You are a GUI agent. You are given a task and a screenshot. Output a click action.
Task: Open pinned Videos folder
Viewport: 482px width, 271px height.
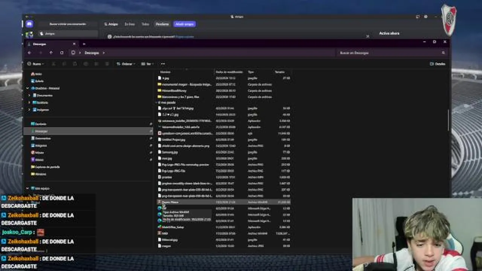click(x=37, y=160)
